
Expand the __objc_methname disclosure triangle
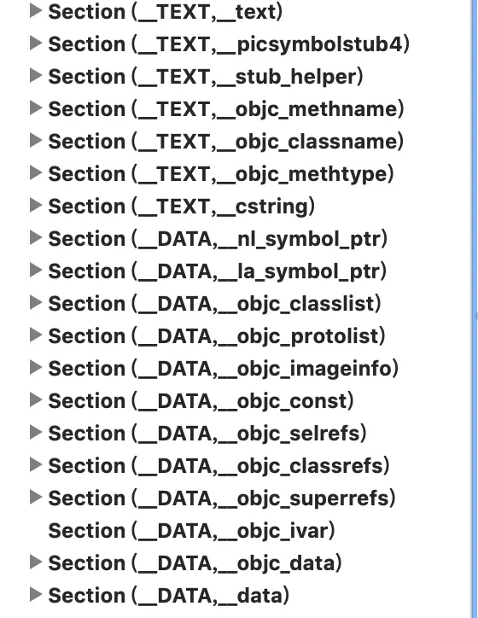(36, 108)
